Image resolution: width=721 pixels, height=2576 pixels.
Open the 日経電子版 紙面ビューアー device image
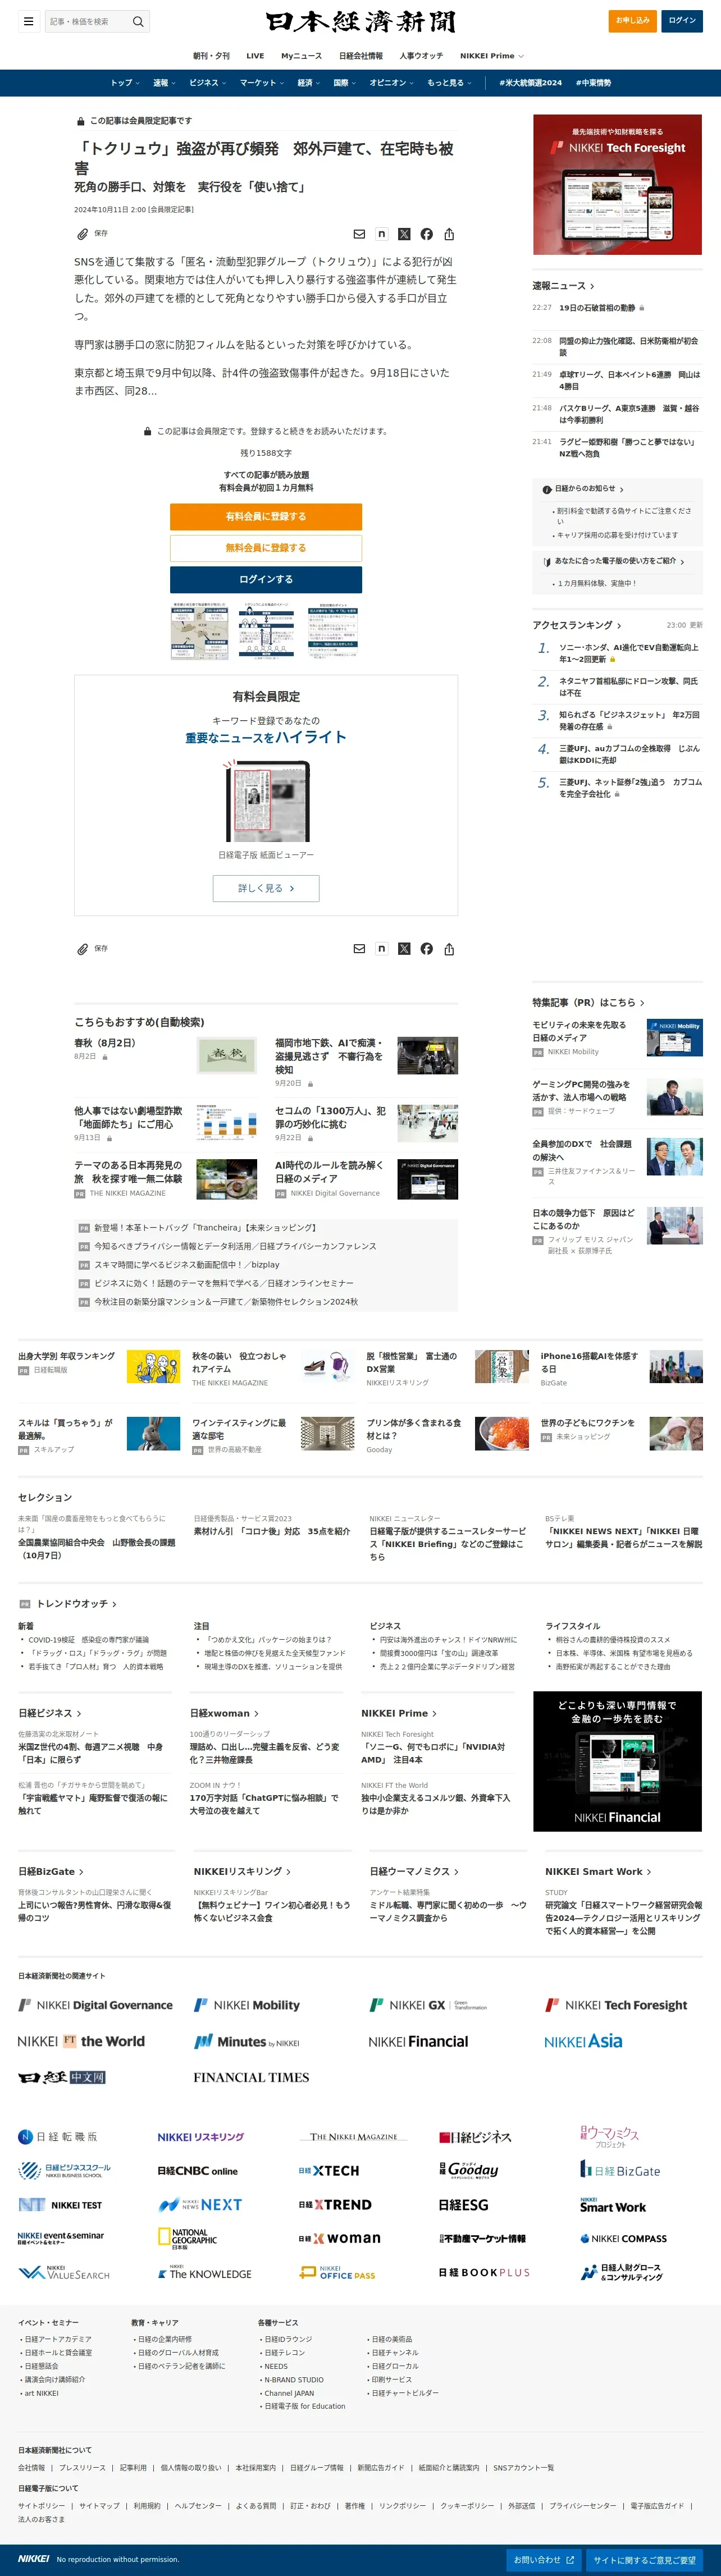click(x=266, y=800)
